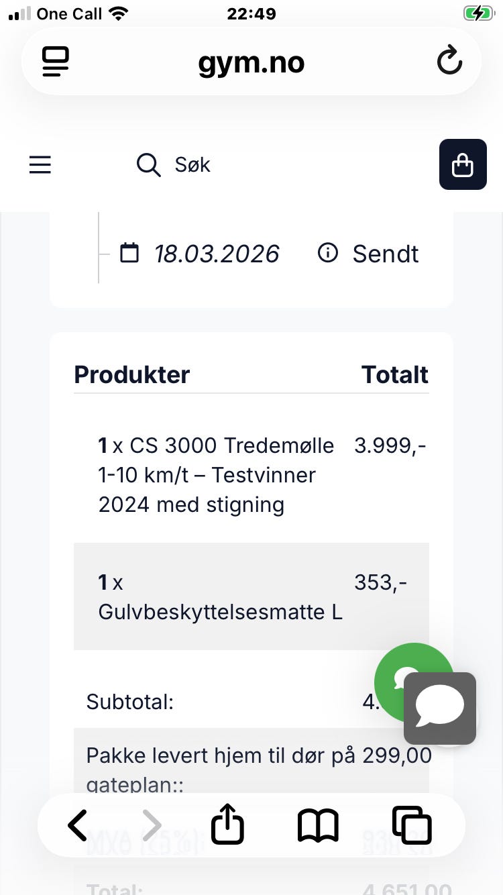
Task: Open the hamburger navigation menu
Action: [x=40, y=164]
